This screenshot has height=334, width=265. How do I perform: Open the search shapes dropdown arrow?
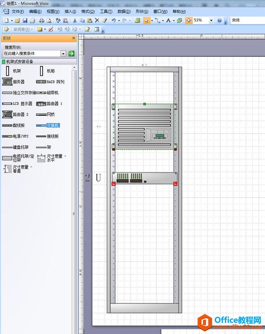coord(63,53)
